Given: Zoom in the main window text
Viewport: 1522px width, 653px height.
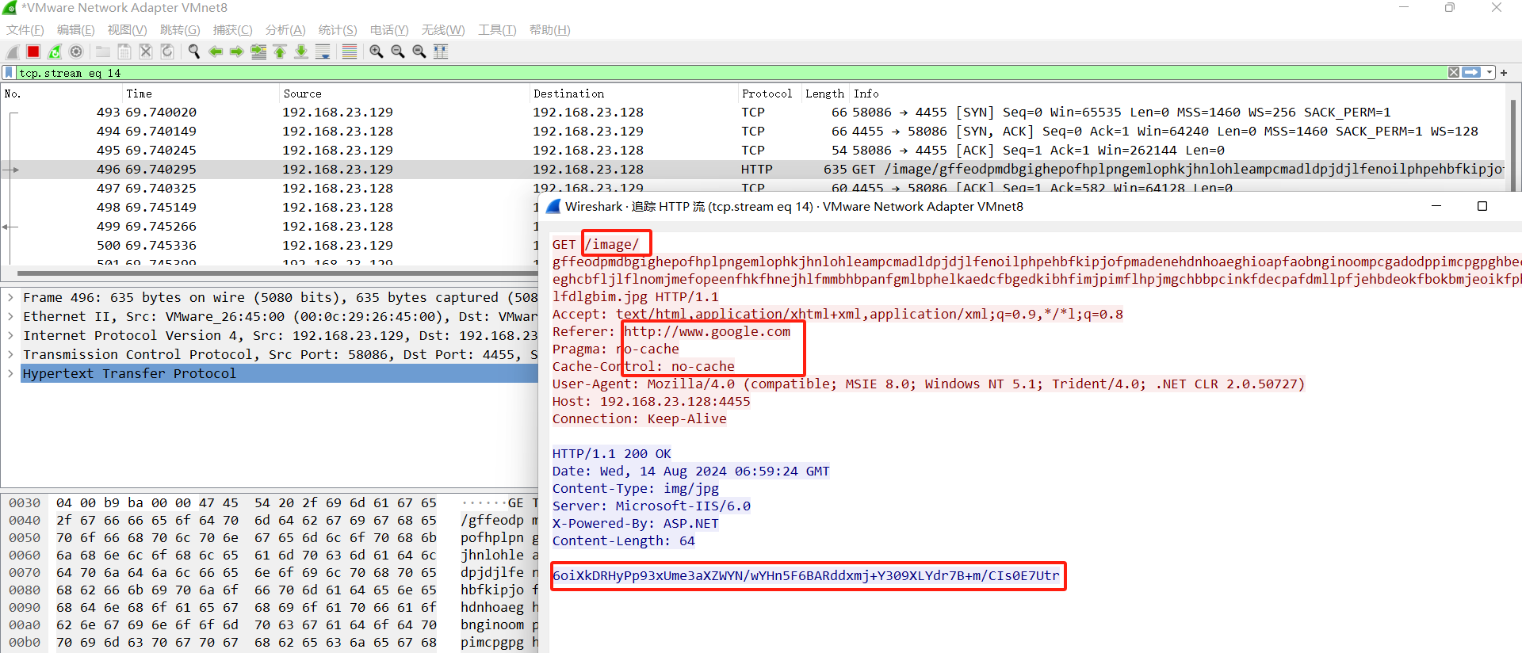Looking at the screenshot, I should [377, 52].
